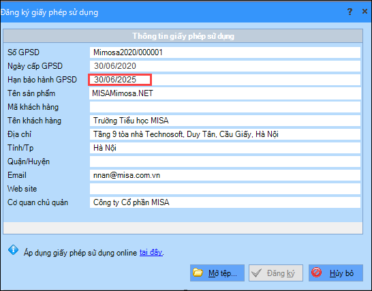Click the Hủy bỏ button
Viewport: 372px width, 291px height.
point(336,273)
